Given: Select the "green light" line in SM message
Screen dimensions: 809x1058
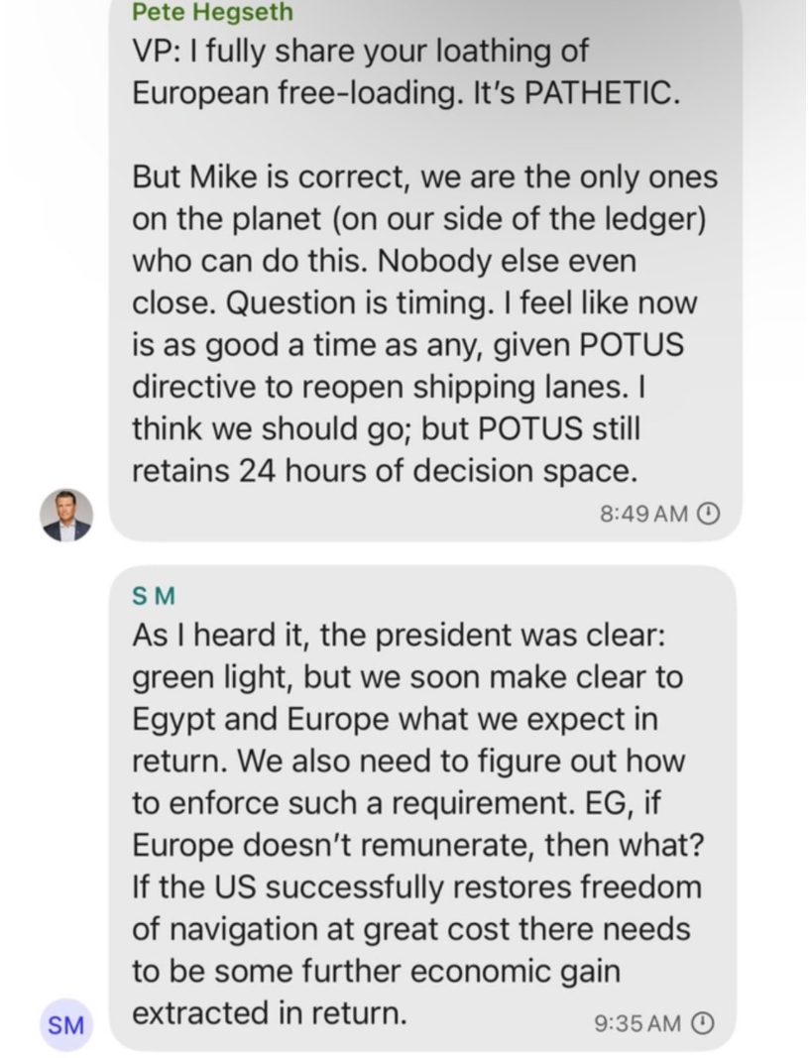Looking at the screenshot, I should pyautogui.click(x=407, y=677).
